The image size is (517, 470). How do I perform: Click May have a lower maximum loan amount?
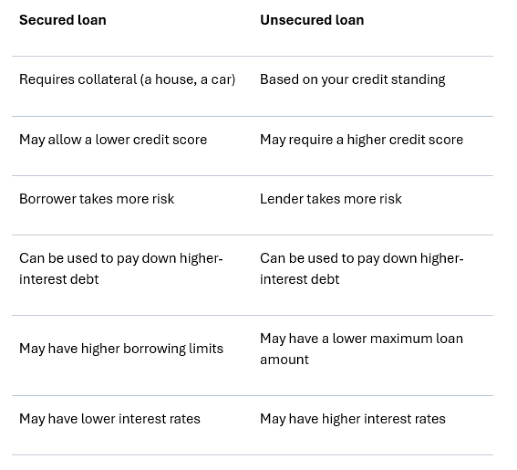pos(361,349)
